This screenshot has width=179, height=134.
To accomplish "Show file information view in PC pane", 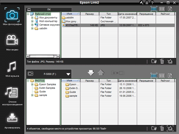I will (170, 9).
